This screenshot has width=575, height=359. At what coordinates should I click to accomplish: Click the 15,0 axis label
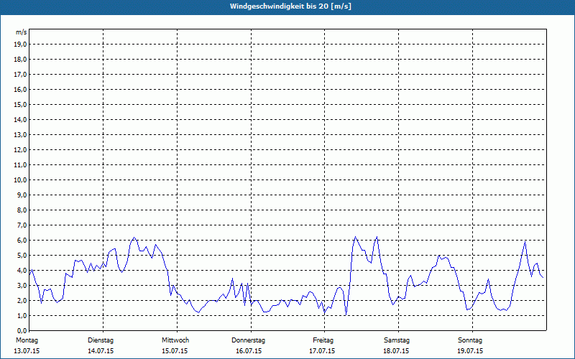click(x=21, y=104)
